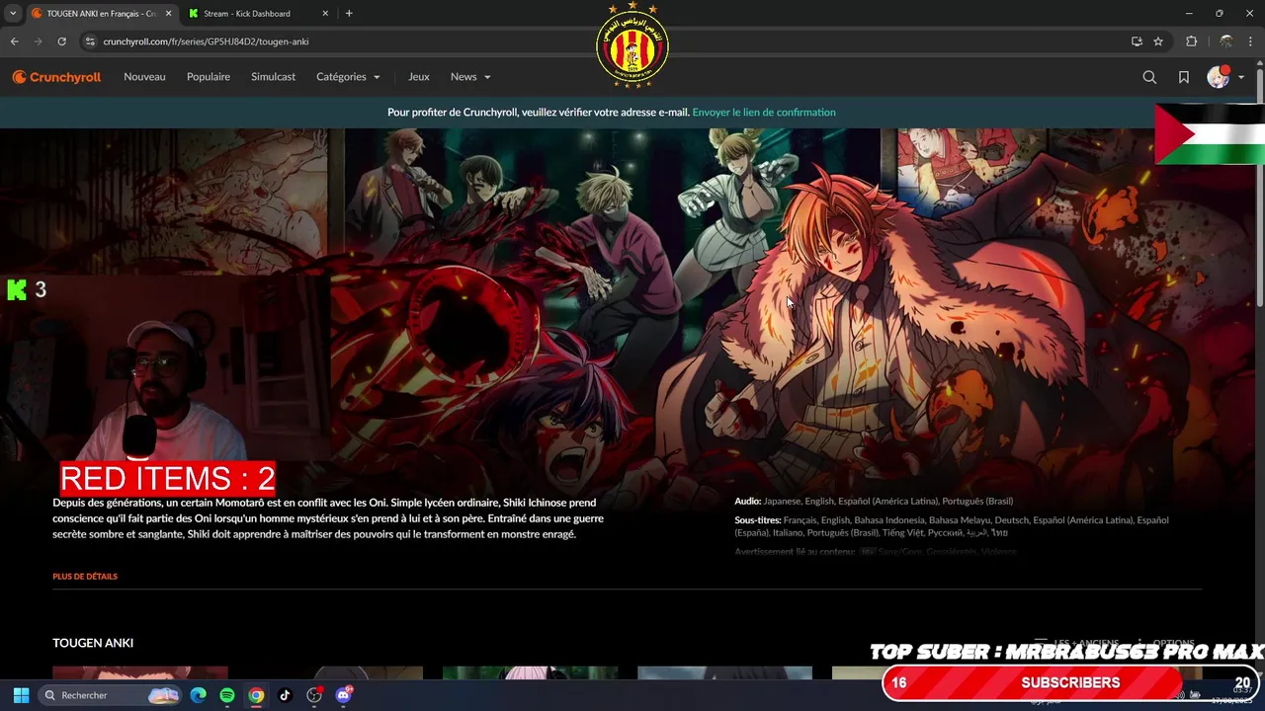Open Discord from the taskbar
Viewport: 1265px width, 711px height.
[x=343, y=695]
